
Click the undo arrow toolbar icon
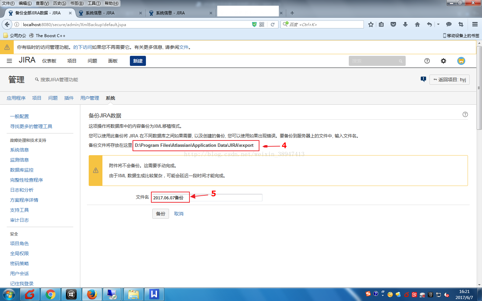click(429, 24)
